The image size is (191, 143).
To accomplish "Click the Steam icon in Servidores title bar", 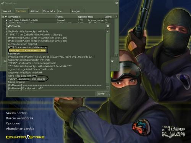I will tap(3, 3).
